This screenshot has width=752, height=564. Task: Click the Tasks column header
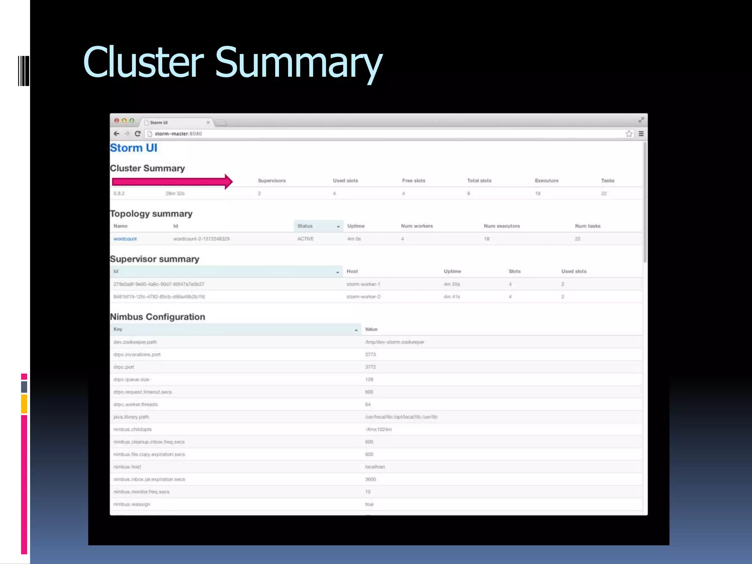coord(608,181)
